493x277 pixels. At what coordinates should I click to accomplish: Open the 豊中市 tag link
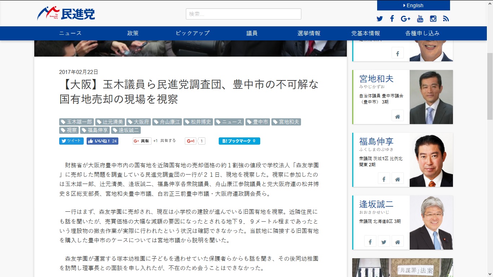[258, 122]
